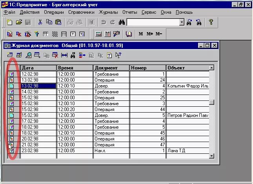Viewport: 253px width, 184px height.
Task: Click the Paste clipboard icon
Action: [58, 22]
